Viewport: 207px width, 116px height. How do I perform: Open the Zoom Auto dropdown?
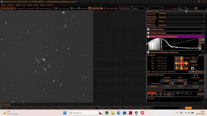coord(182,8)
